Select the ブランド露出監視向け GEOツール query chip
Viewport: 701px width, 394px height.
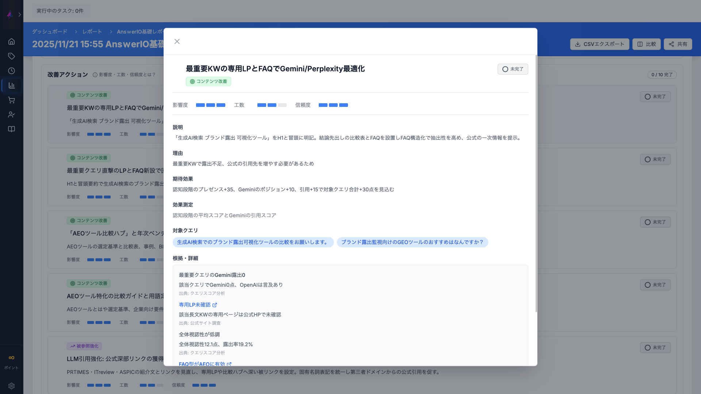[412, 242]
